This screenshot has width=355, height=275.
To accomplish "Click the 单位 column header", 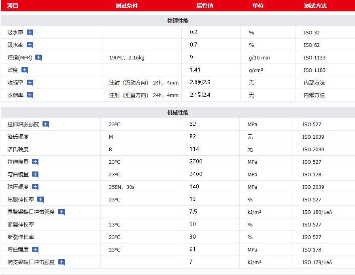I will (x=258, y=6).
